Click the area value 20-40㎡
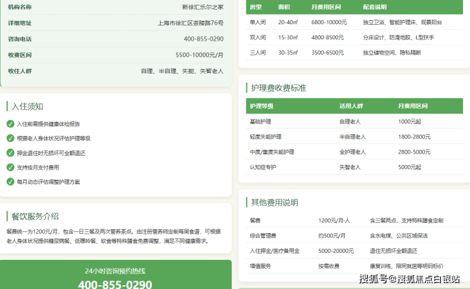470x289 pixels. (288, 22)
